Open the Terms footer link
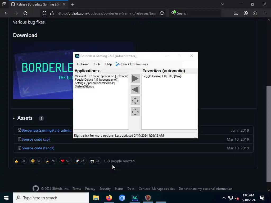The width and height of the screenshot is (271, 203). (77, 189)
